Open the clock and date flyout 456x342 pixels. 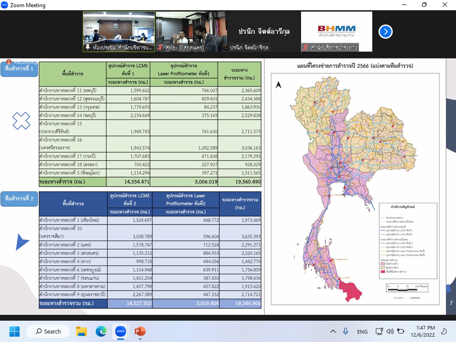point(423,331)
